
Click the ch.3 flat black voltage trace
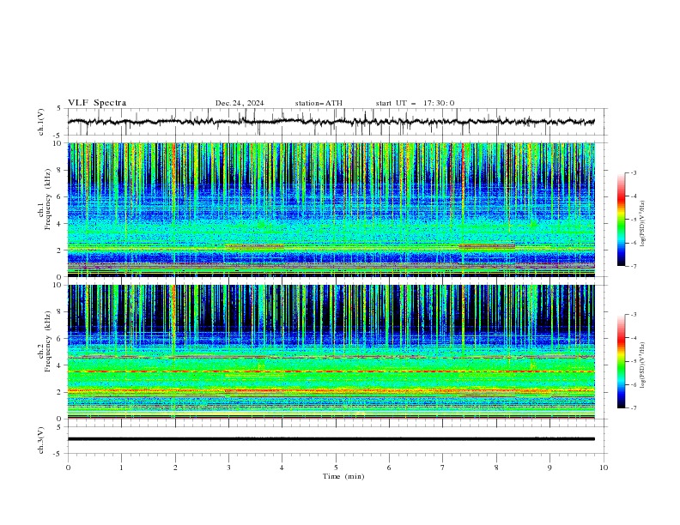coord(331,439)
